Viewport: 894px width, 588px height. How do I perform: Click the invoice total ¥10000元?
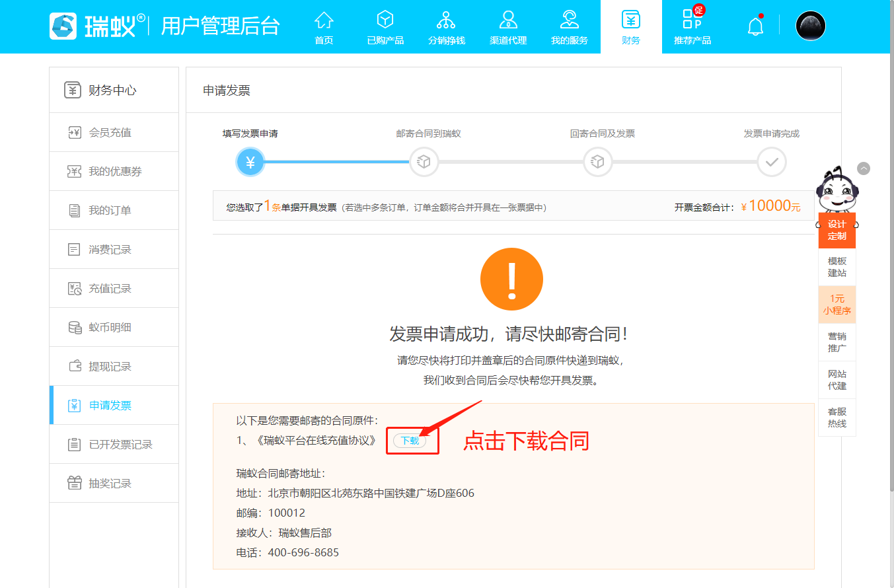coord(770,206)
